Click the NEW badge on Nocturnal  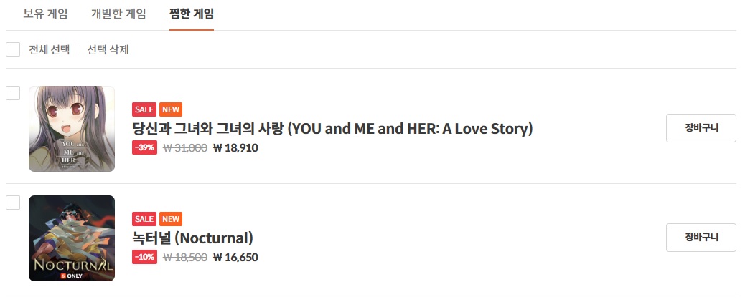coord(171,219)
